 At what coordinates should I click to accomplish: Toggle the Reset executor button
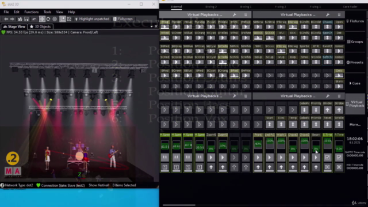[x=327, y=122]
